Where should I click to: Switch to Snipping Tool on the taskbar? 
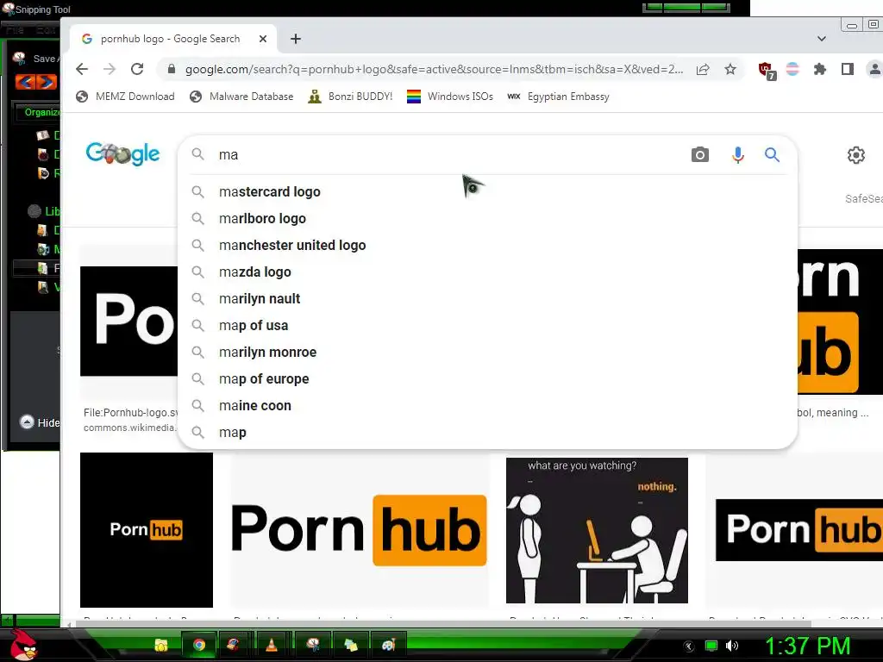point(312,645)
